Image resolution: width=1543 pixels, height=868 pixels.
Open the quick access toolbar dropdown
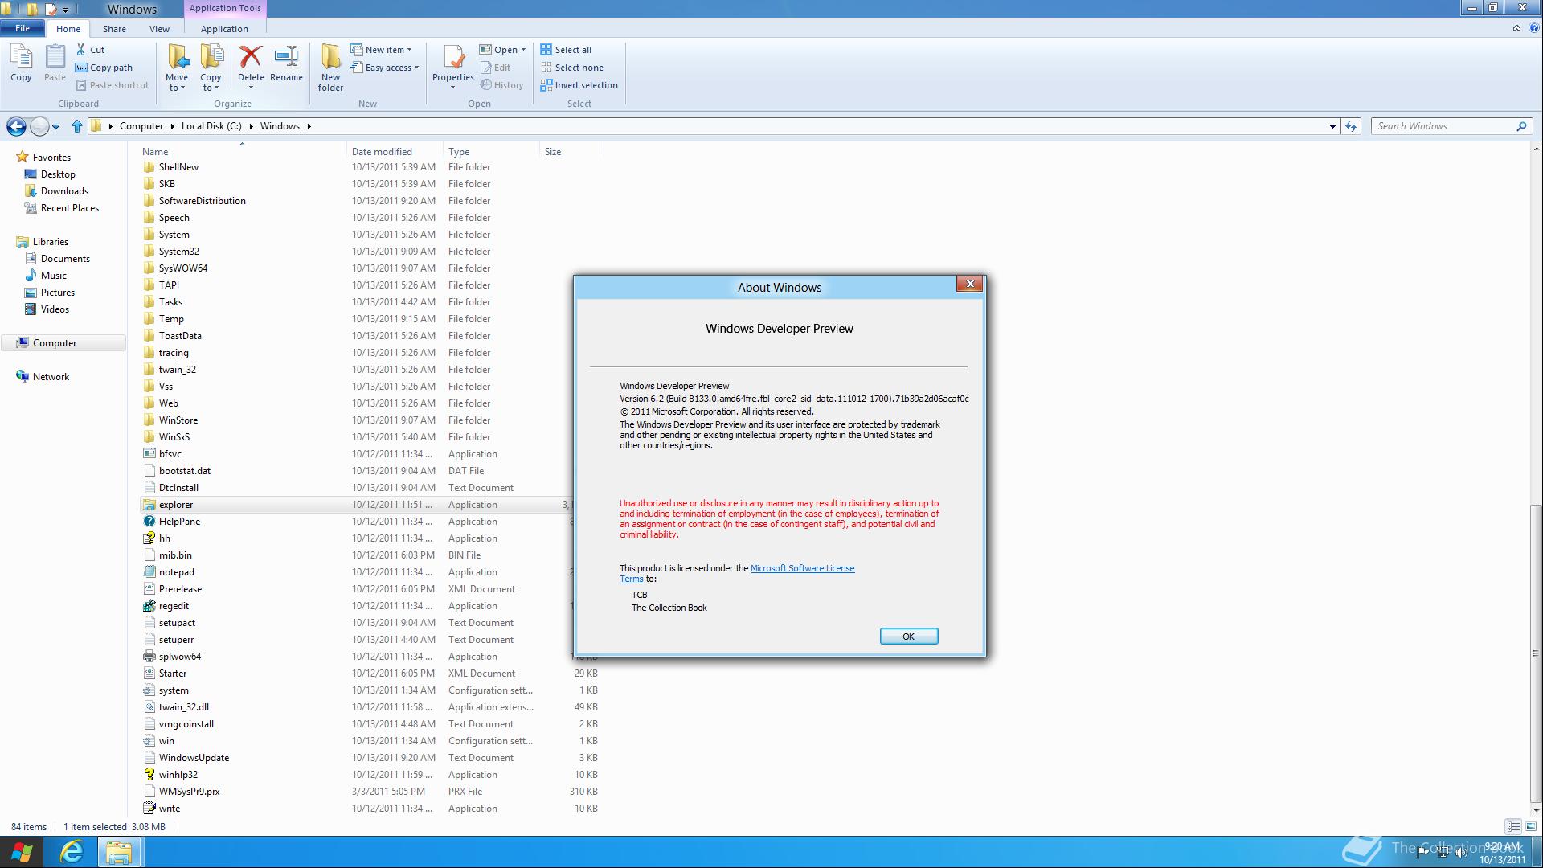coord(65,10)
